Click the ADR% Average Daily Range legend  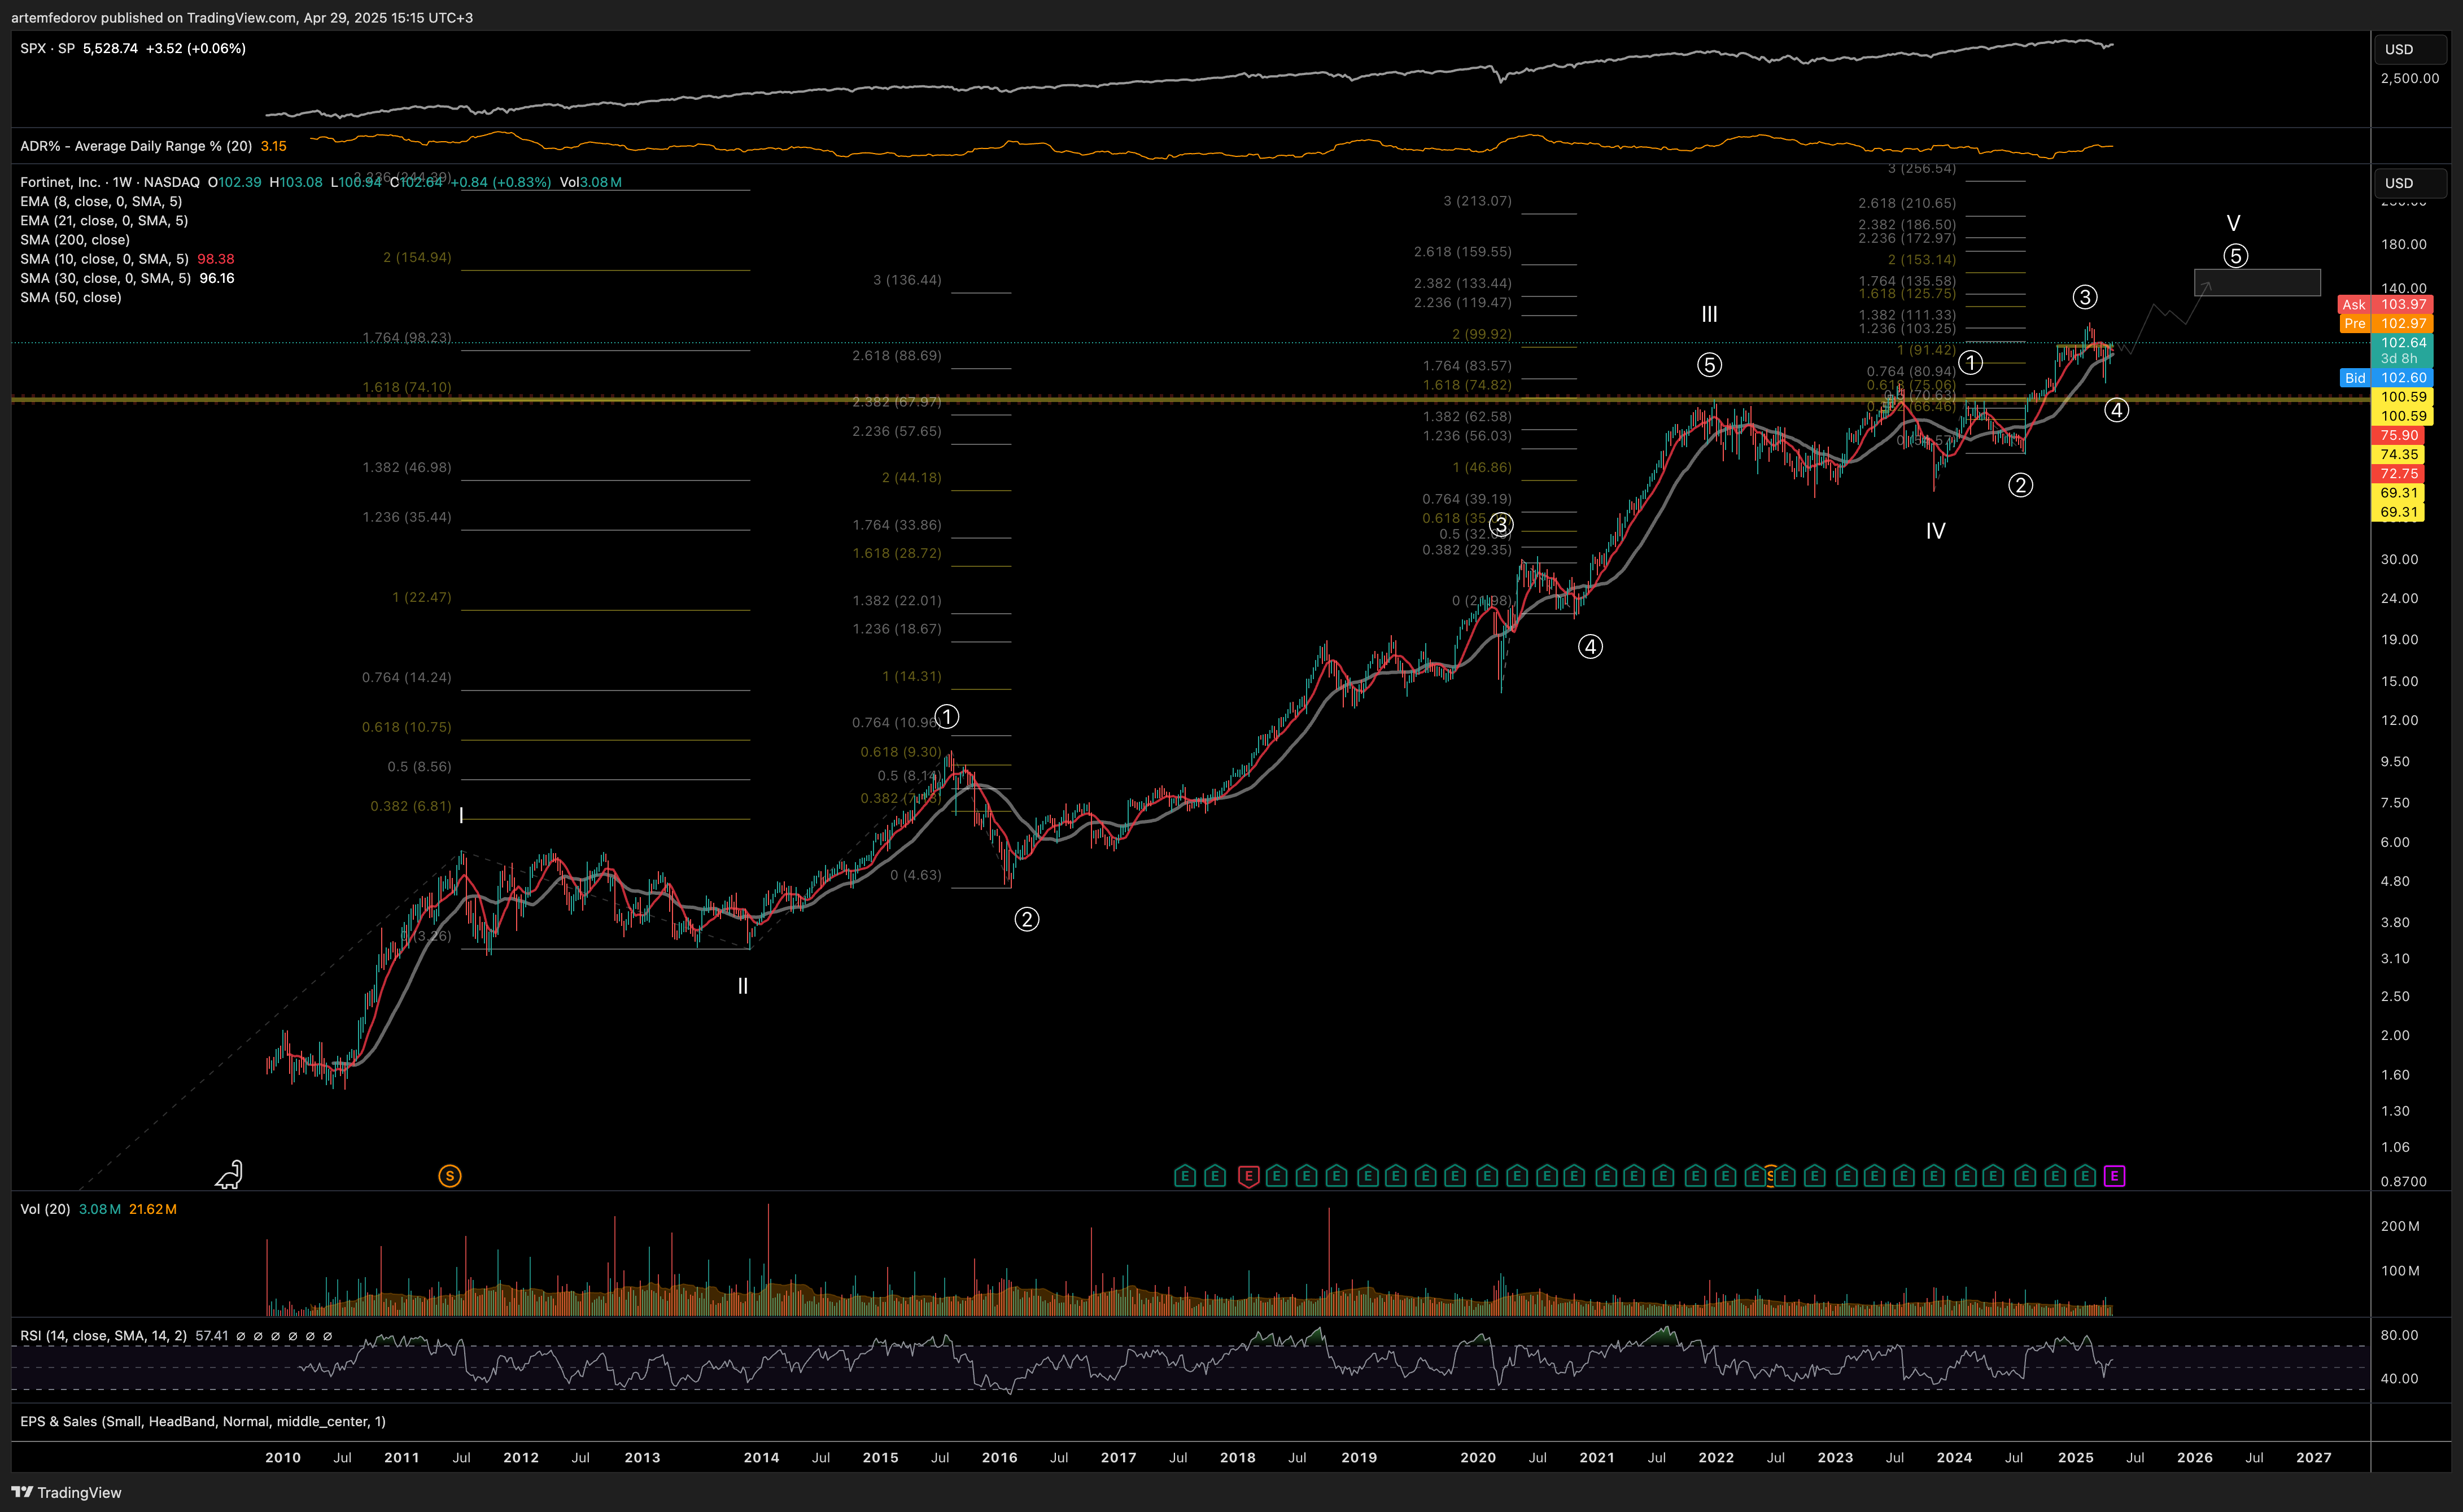pyautogui.click(x=136, y=146)
